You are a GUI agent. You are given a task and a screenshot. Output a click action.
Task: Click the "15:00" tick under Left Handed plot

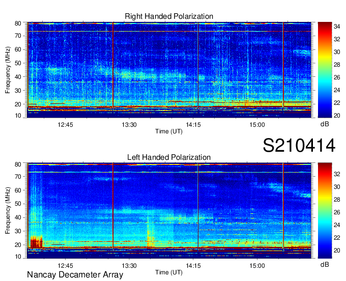coord(257,266)
